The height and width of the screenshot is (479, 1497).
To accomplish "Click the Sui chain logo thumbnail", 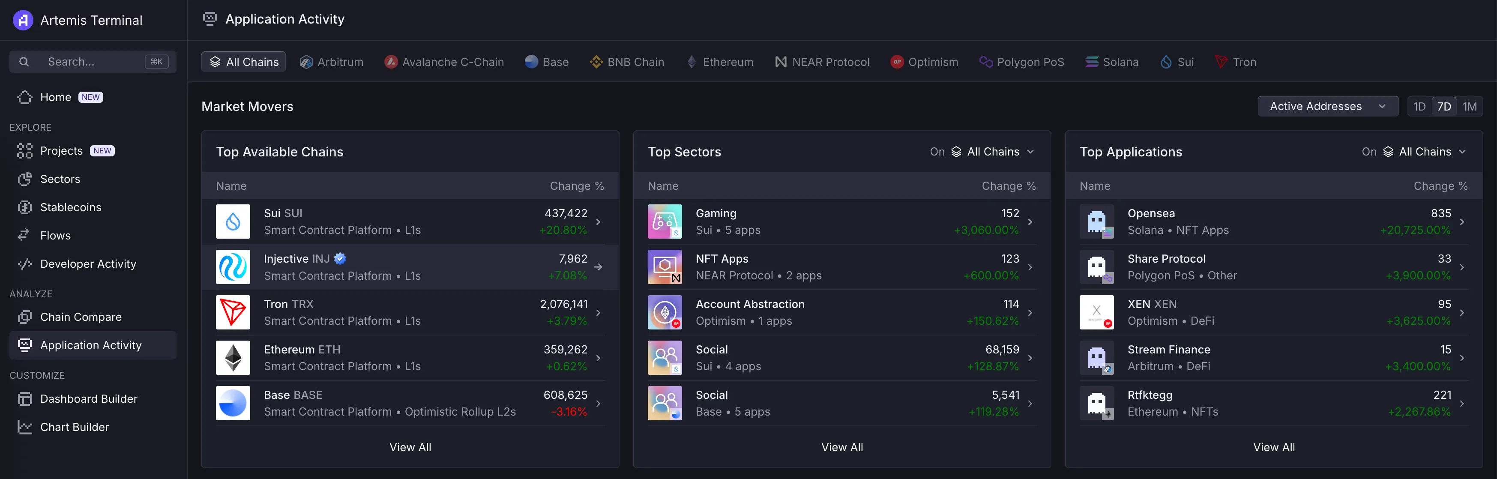I will pyautogui.click(x=233, y=222).
